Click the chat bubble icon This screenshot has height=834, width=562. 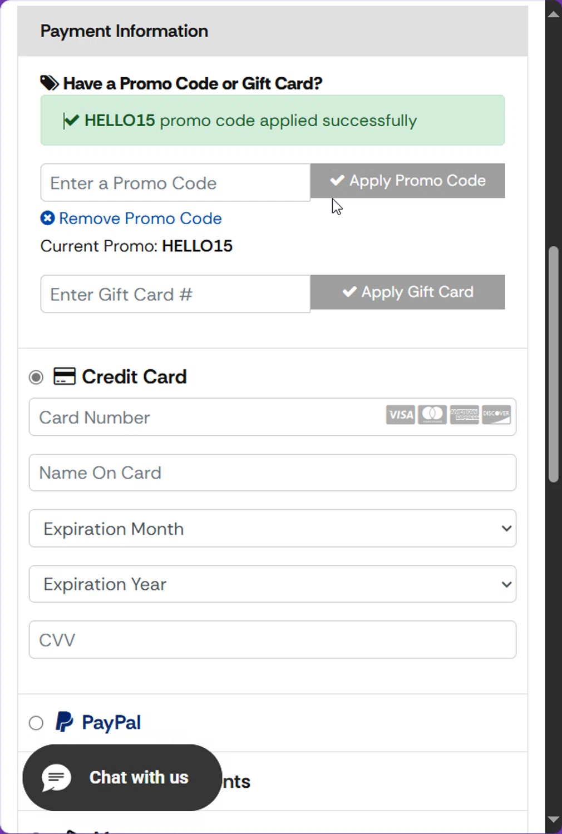click(57, 777)
